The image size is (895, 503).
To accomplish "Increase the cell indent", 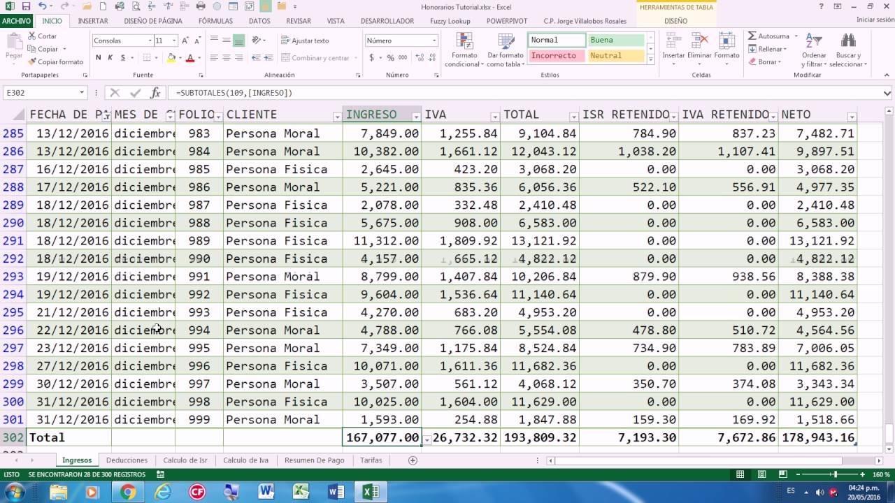I will [268, 58].
